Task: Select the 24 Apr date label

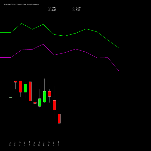Action: click(49, 144)
